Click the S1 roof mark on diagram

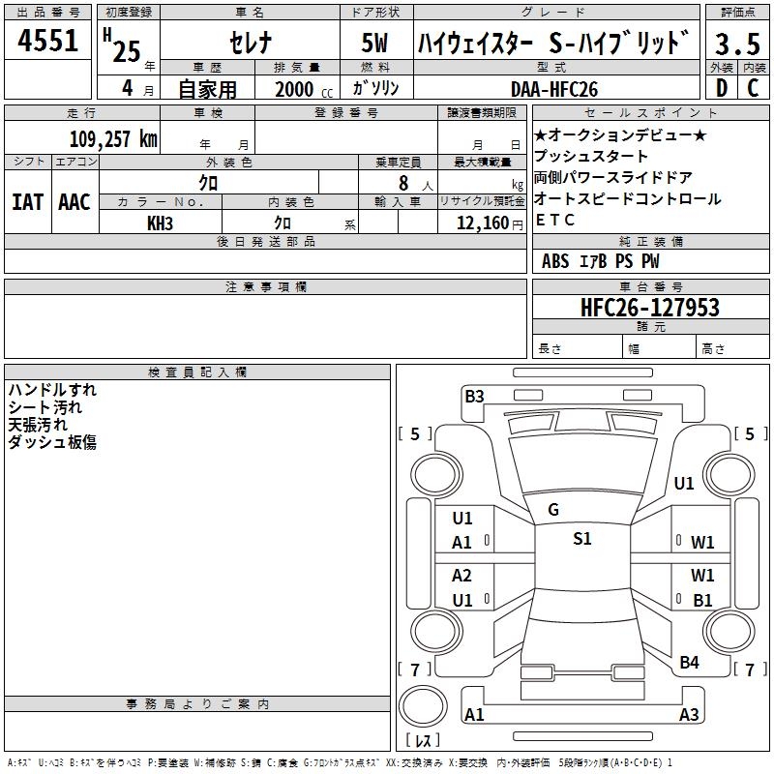pos(582,538)
